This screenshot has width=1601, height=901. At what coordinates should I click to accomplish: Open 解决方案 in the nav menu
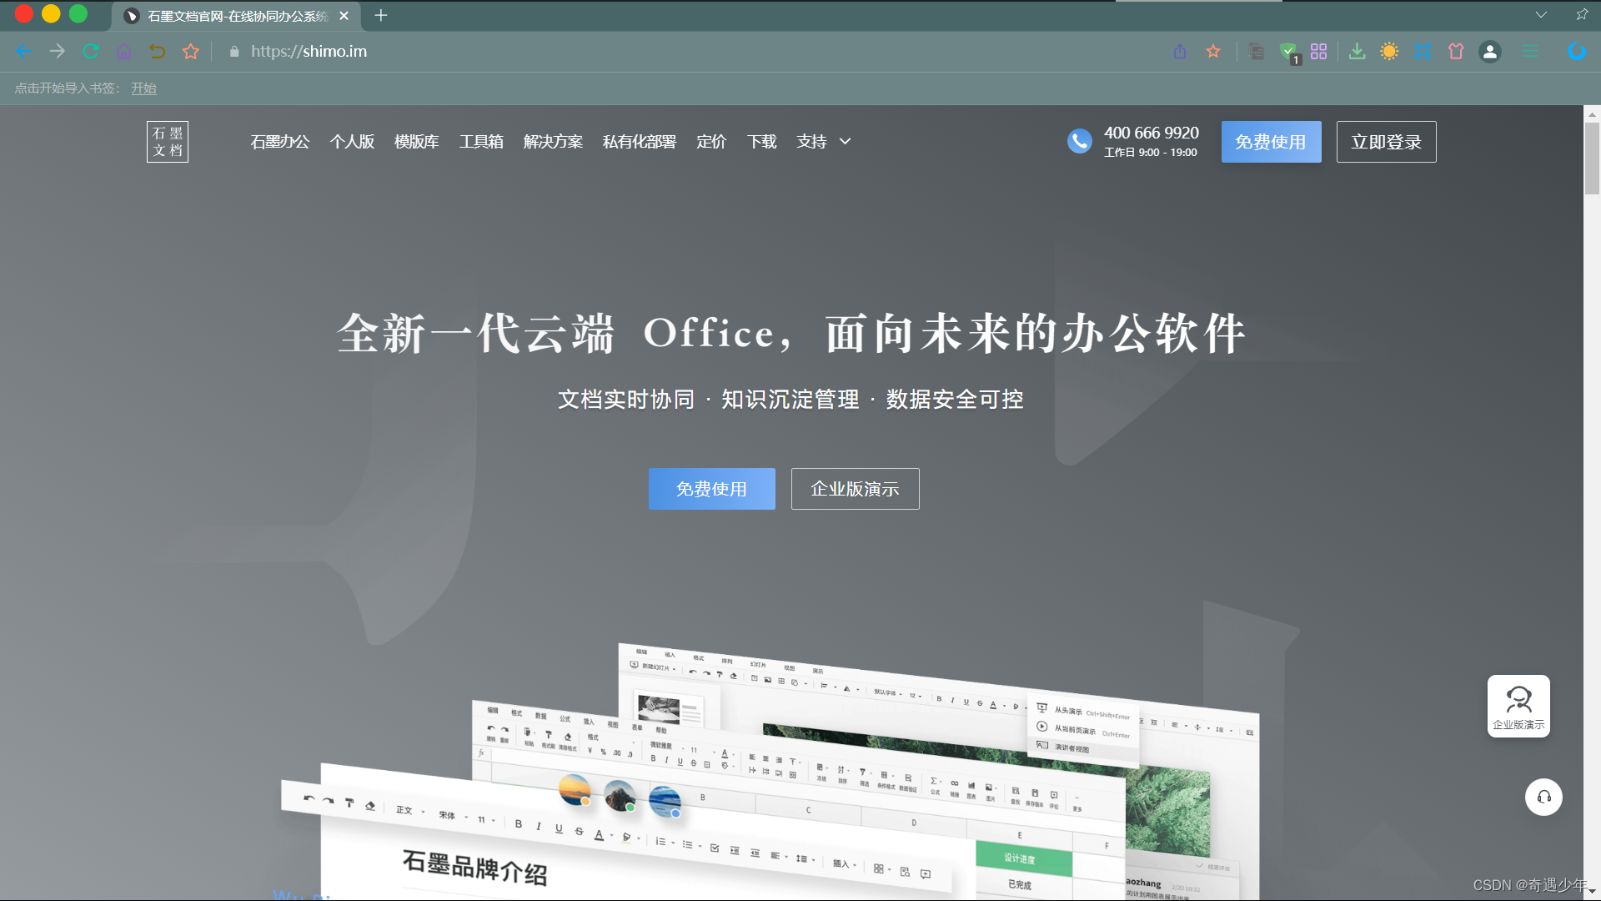pyautogui.click(x=553, y=142)
